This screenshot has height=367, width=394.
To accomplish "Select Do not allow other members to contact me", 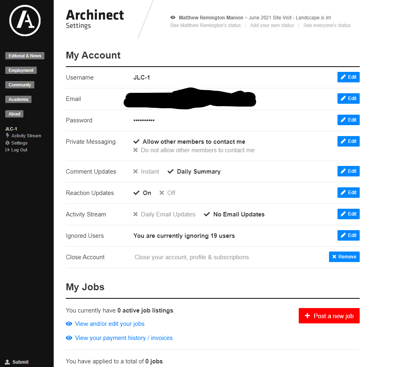I will [194, 150].
